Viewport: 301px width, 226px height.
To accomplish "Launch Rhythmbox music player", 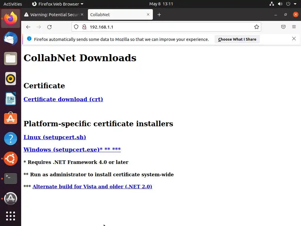I will pos(11,79).
